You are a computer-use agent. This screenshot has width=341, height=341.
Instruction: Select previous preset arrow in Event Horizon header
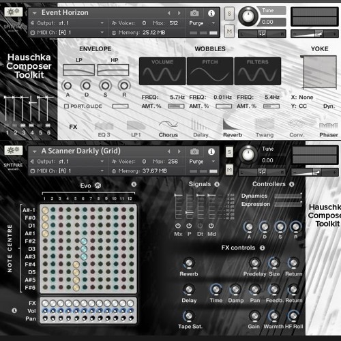169,13
